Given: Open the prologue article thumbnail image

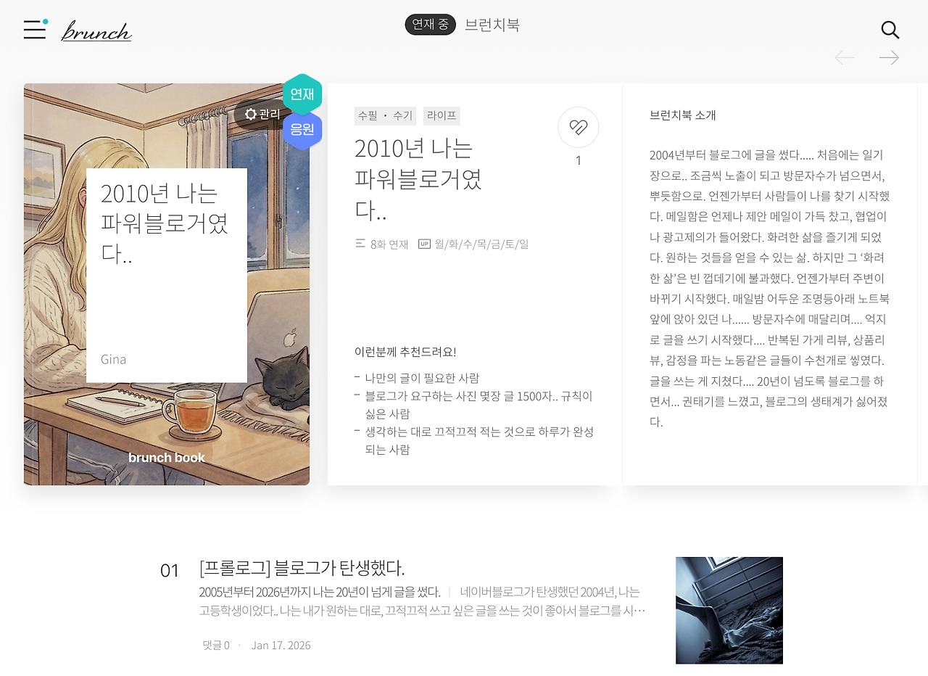Looking at the screenshot, I should (x=729, y=611).
